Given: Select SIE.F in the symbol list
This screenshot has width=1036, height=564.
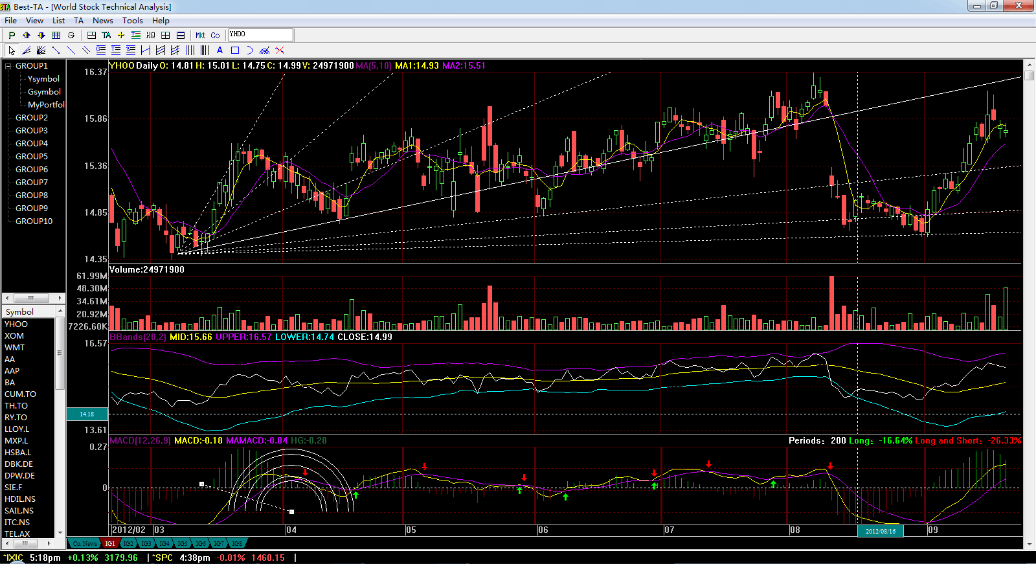Looking at the screenshot, I should 14,488.
